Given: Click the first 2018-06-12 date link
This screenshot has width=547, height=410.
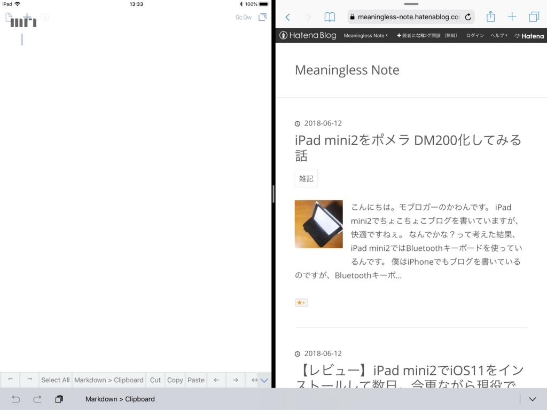Looking at the screenshot, I should pos(323,123).
